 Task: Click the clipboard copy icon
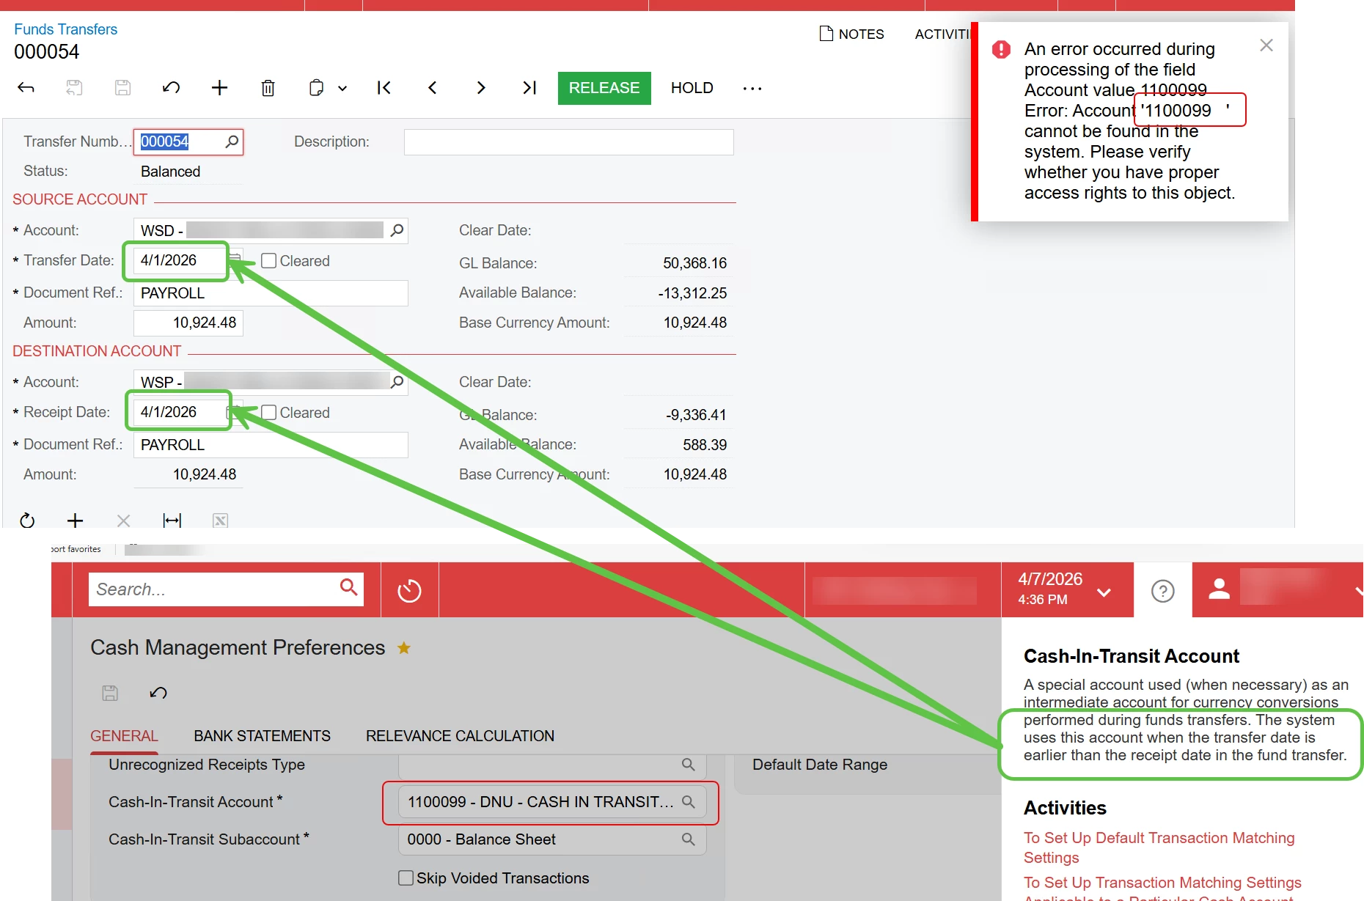(x=316, y=88)
